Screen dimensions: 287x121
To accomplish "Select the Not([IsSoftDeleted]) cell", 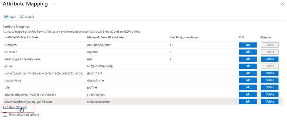I will [x=100, y=66].
